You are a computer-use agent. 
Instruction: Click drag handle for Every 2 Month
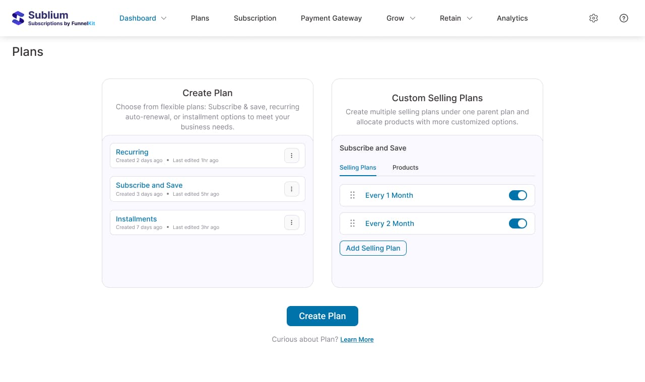coord(353,223)
